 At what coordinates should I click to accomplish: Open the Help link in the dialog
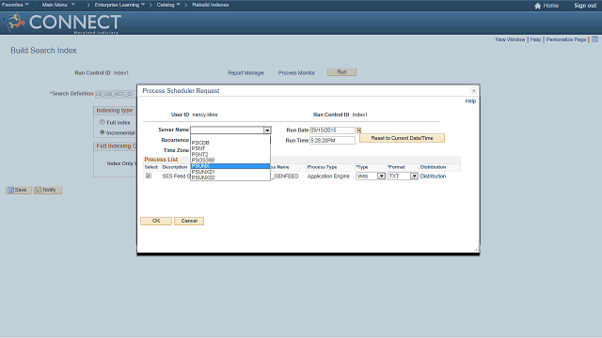click(470, 101)
